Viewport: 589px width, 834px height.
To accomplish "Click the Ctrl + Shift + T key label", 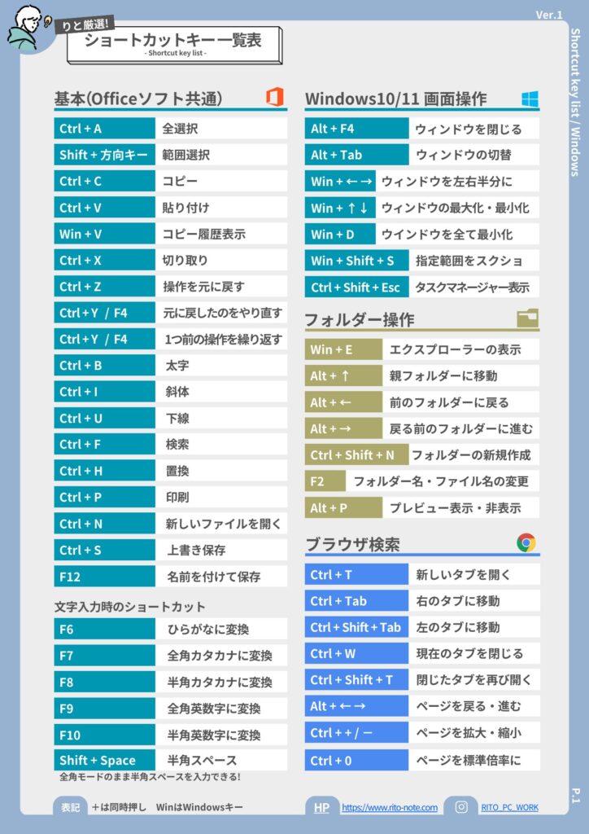I will tap(356, 680).
